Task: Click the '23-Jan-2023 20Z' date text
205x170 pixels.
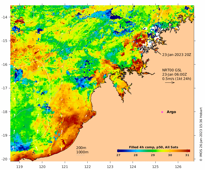Action: coord(177,55)
